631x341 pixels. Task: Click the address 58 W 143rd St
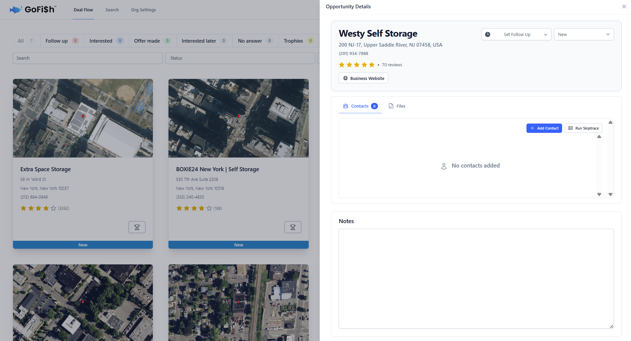(x=33, y=179)
